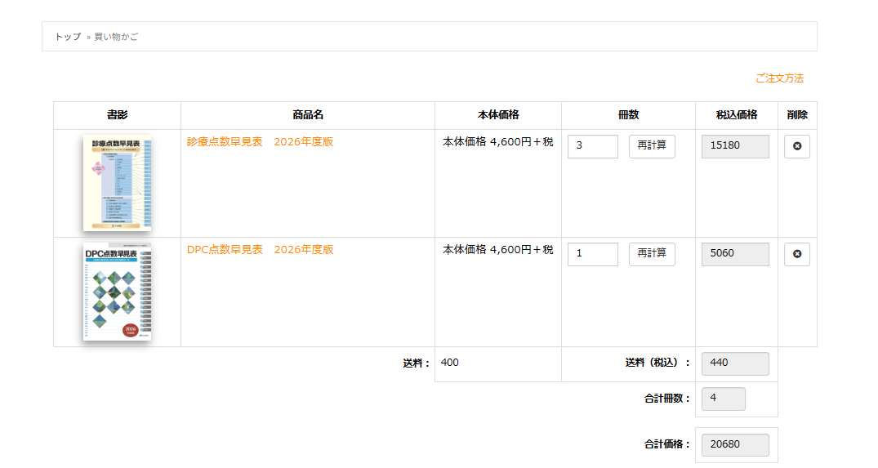This screenshot has width=878, height=468.
Task: Click the 合計冊数： label
Action: pyautogui.click(x=667, y=399)
